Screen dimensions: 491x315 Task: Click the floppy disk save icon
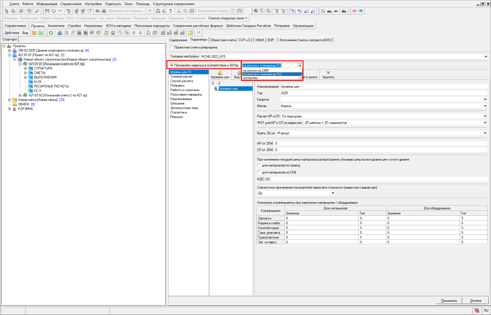point(47,11)
